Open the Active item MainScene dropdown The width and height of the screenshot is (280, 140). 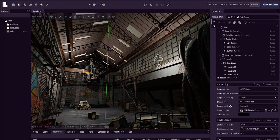pyautogui.click(x=252, y=17)
